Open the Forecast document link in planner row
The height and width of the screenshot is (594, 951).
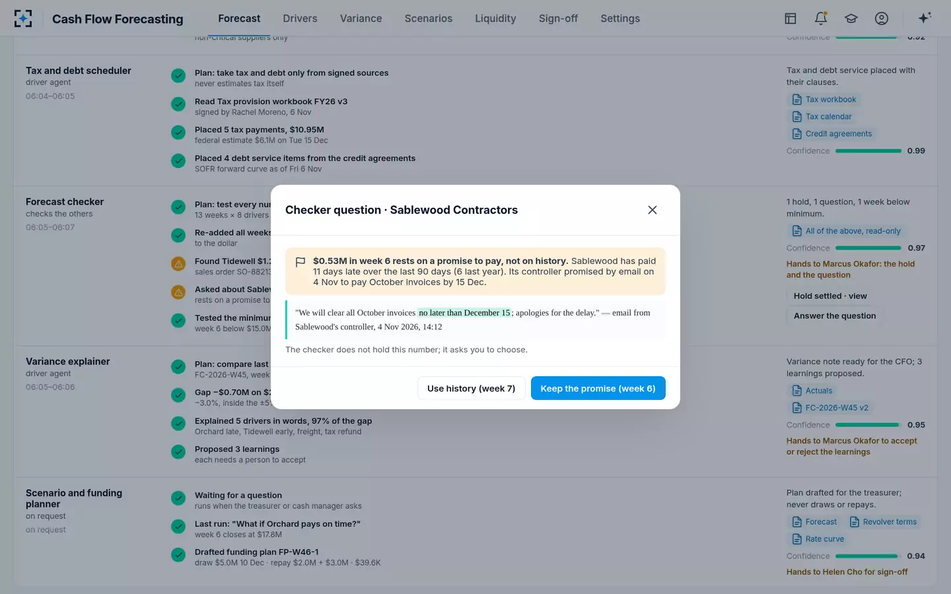pos(814,522)
